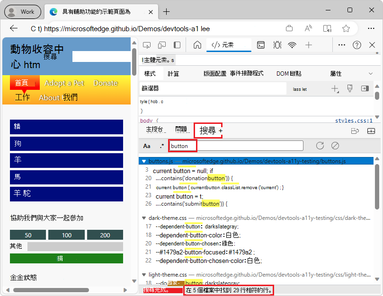
Task: Toggle match case Aa option
Action: click(x=147, y=146)
